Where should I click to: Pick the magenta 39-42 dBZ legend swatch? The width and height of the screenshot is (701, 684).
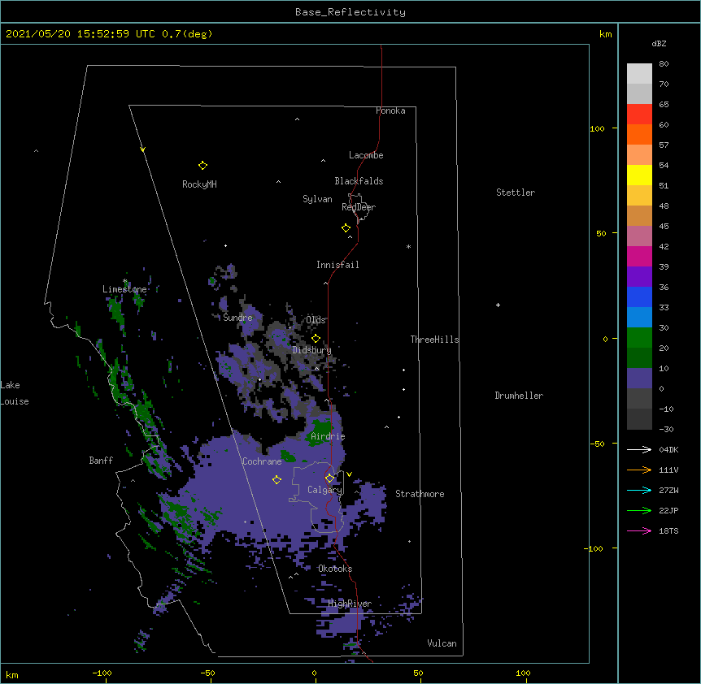pos(639,256)
